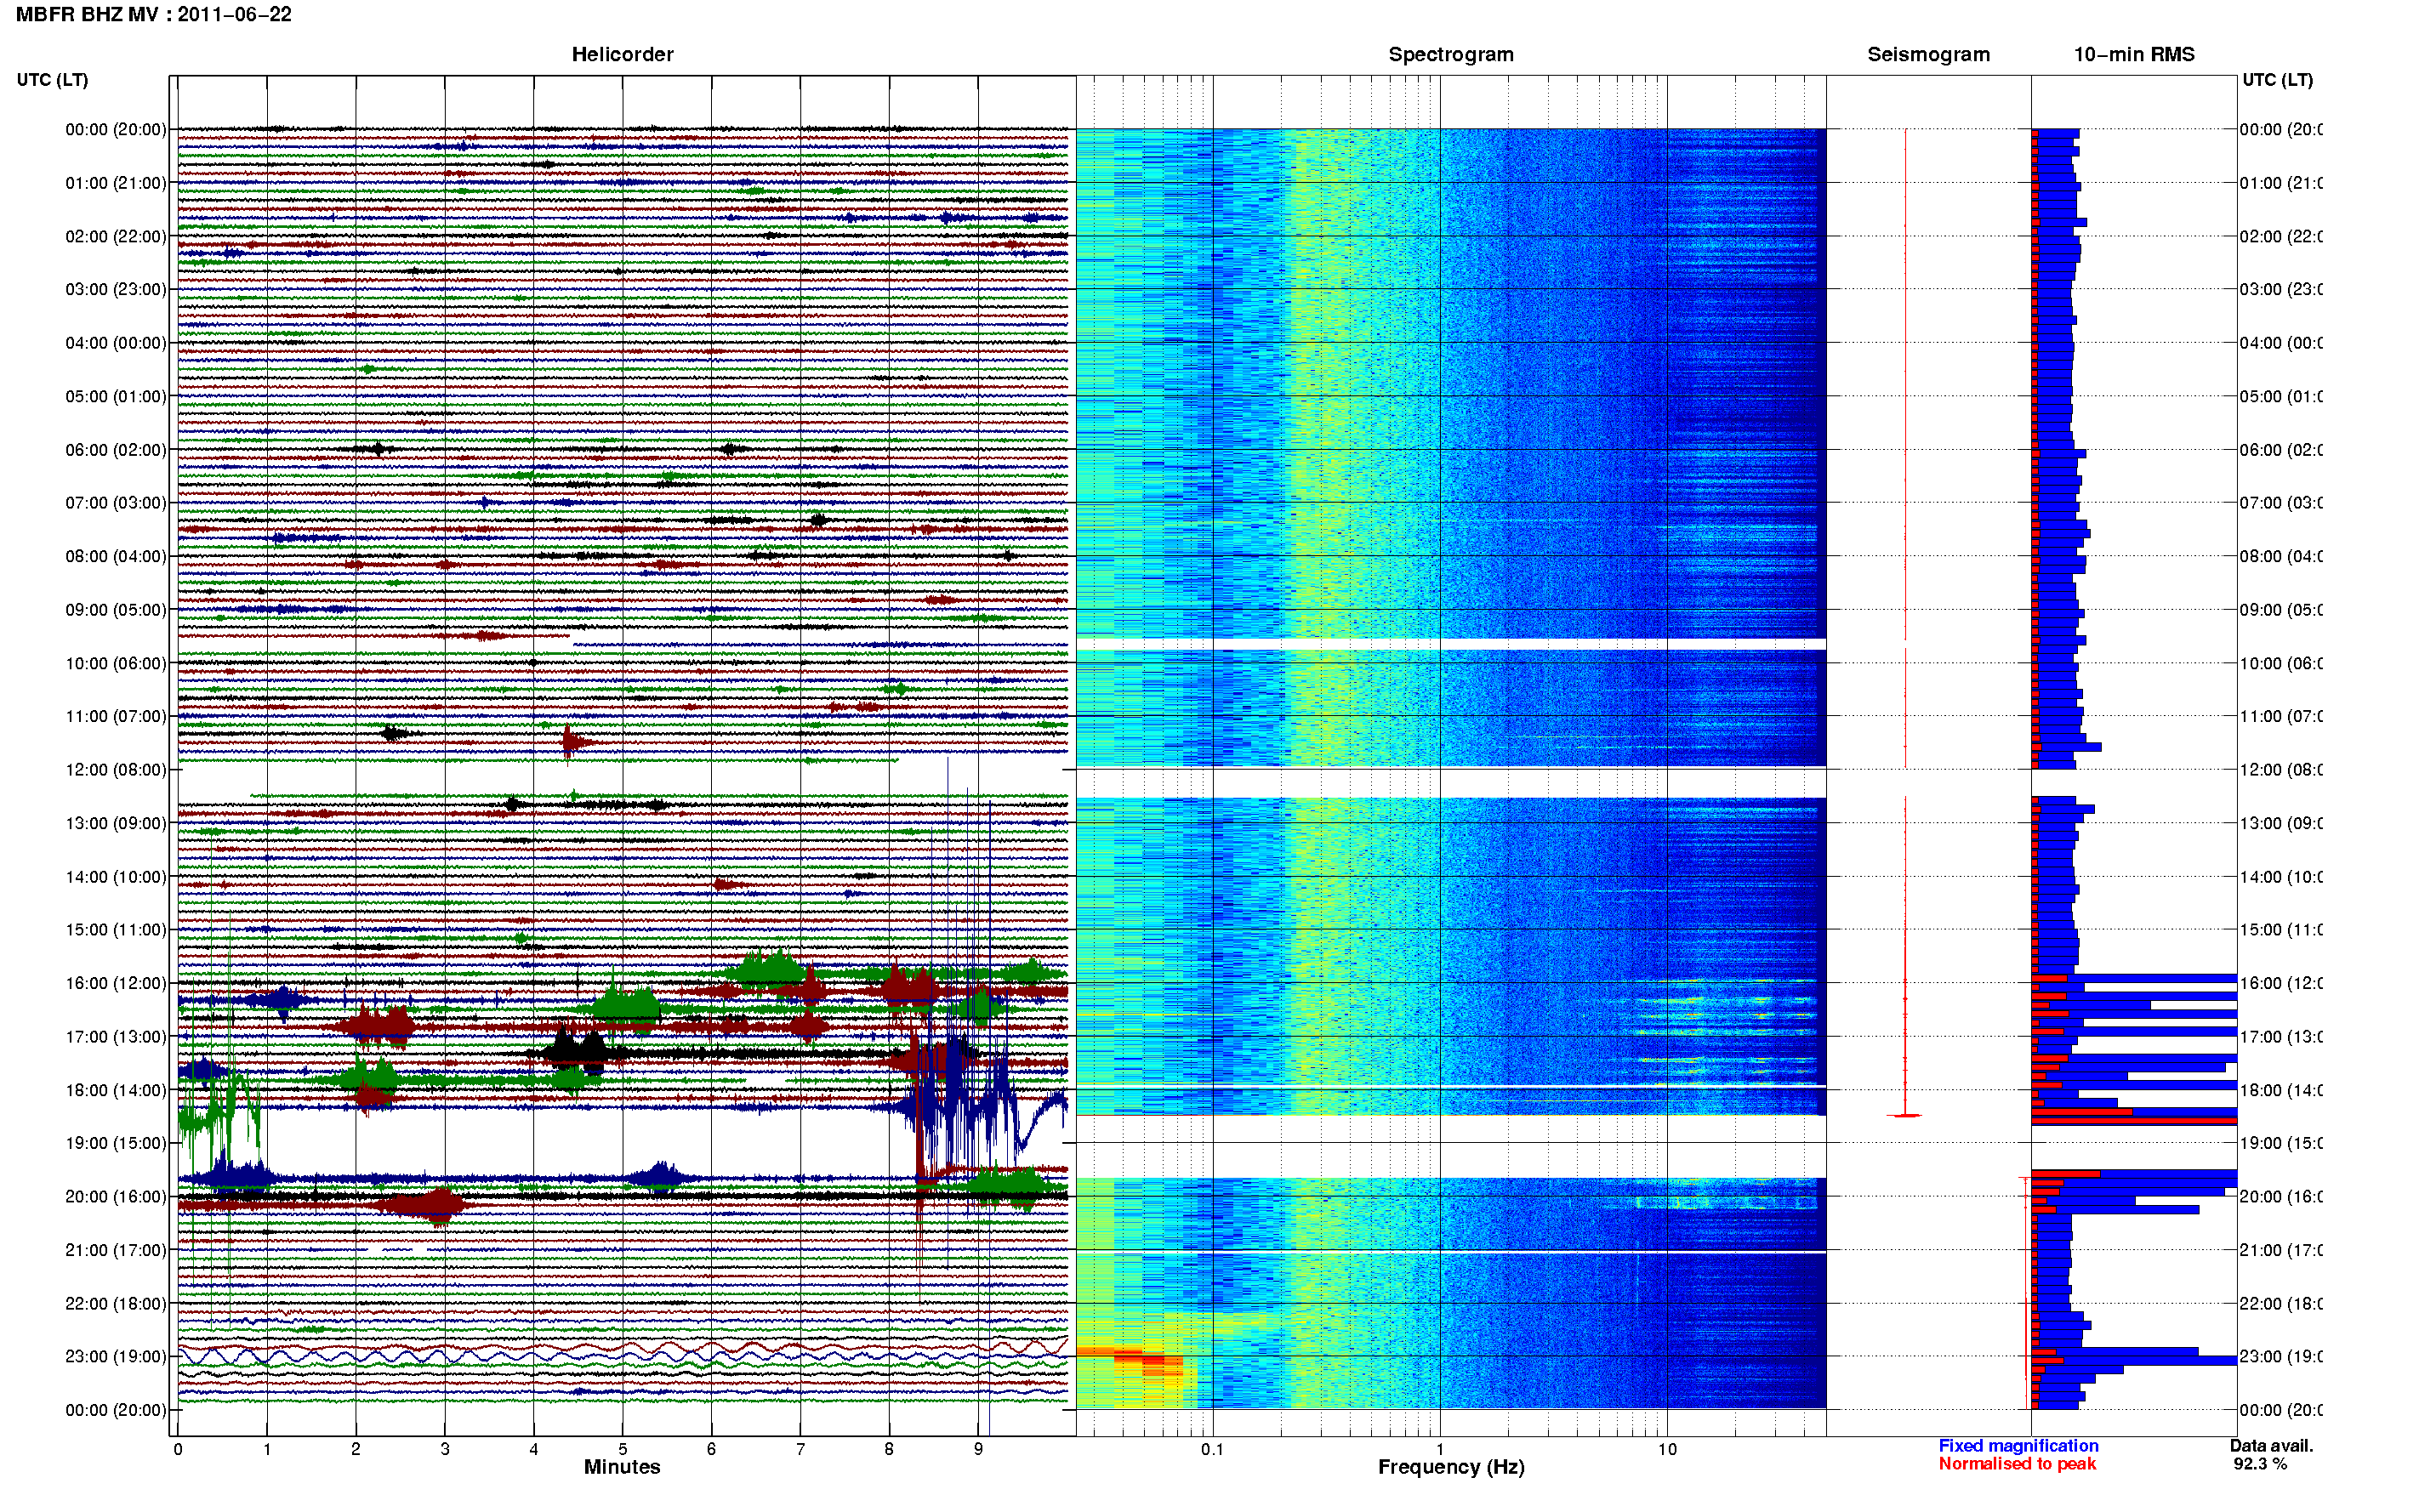
Task: Select the 'Helicorder' panel heading
Action: (x=622, y=54)
